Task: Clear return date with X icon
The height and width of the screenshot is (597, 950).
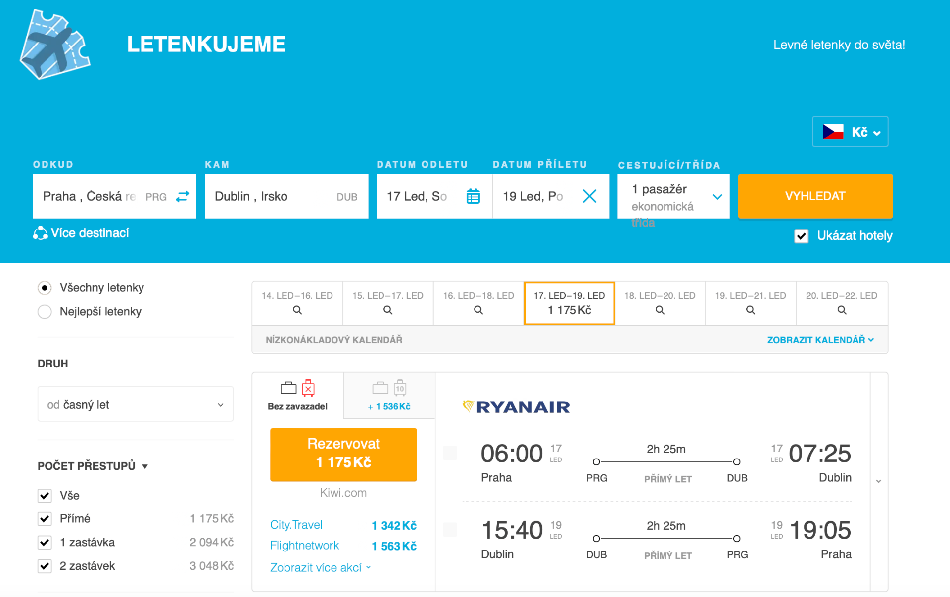Action: (x=589, y=196)
